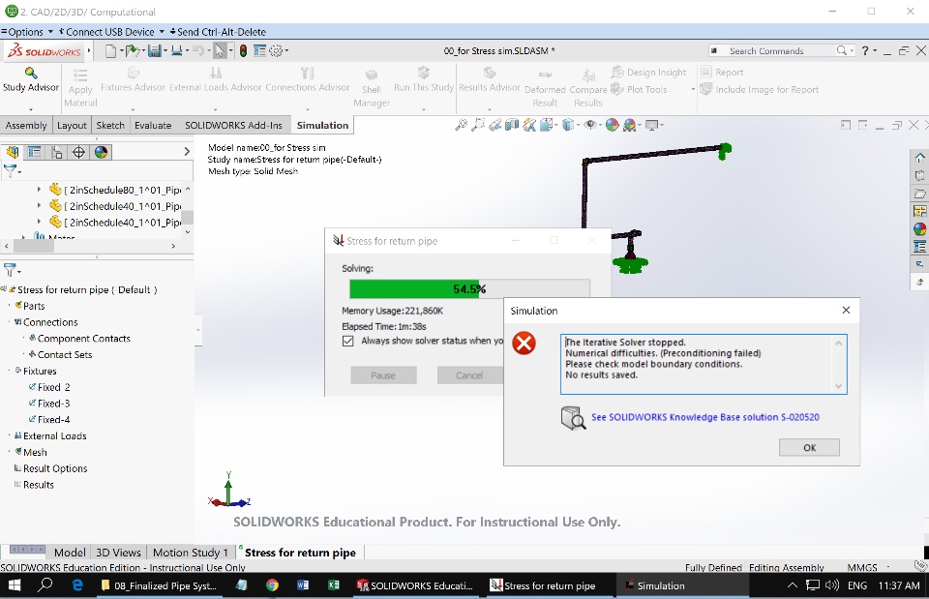The height and width of the screenshot is (599, 929).
Task: Open the 3D Views bottom tab
Action: click(118, 553)
